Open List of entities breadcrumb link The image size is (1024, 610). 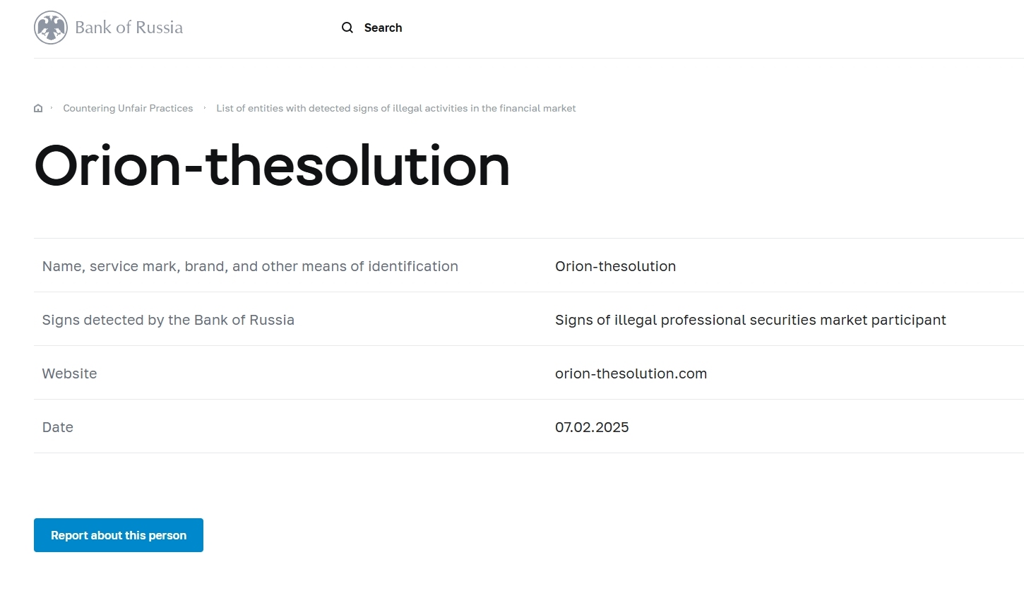point(395,108)
